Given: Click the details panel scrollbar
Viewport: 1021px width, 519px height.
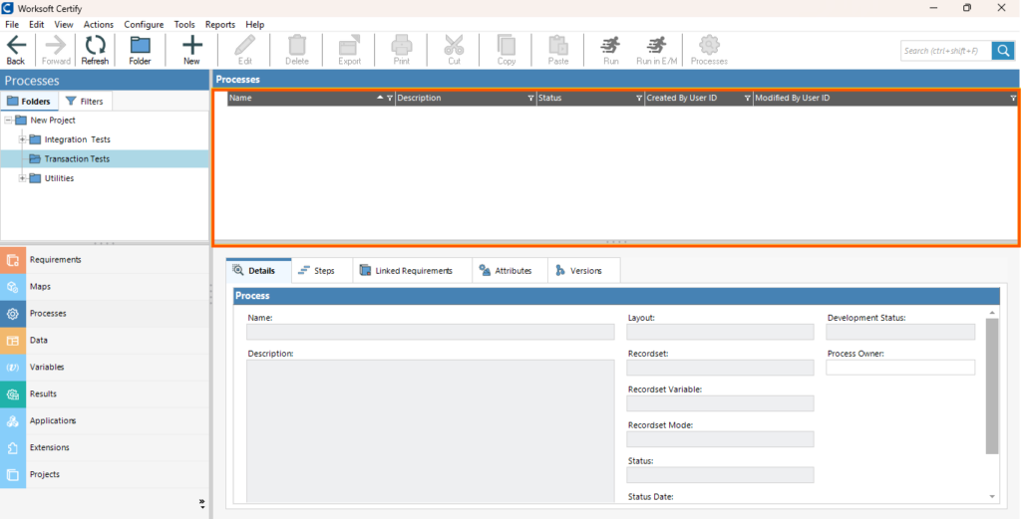Looking at the screenshot, I should 992,387.
